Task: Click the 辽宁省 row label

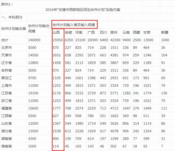Action: (x=7, y=63)
